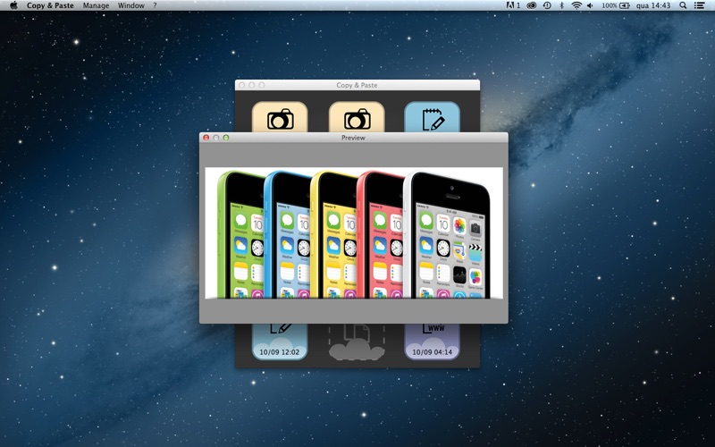The height and width of the screenshot is (447, 715).
Task: Zoom the Preview window with green button
Action: tap(226, 138)
